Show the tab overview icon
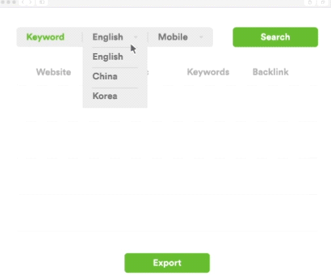The height and width of the screenshot is (278, 331). 323,3
